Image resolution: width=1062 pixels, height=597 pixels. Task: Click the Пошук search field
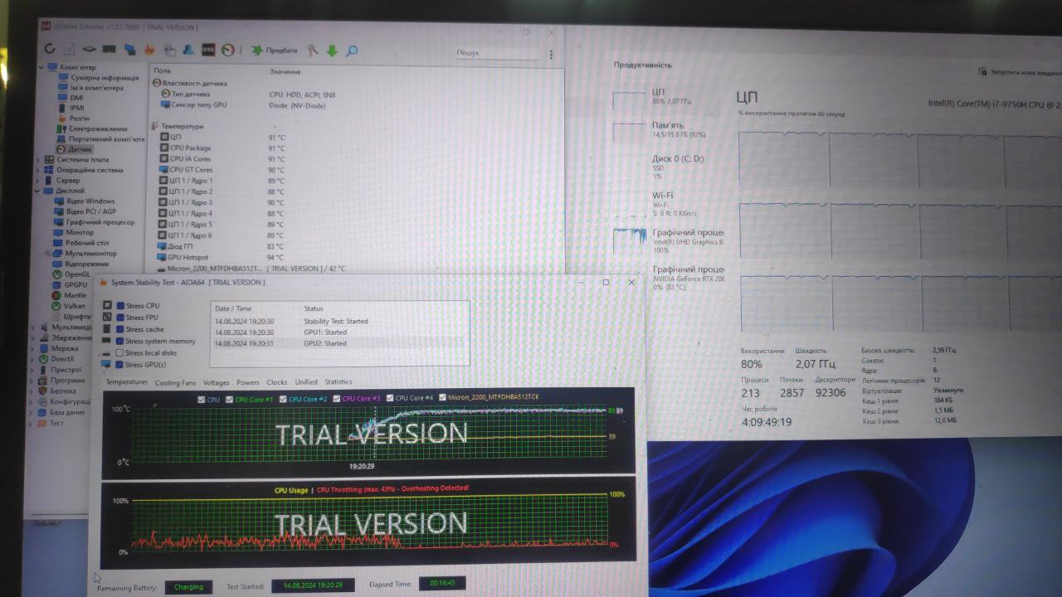point(498,53)
